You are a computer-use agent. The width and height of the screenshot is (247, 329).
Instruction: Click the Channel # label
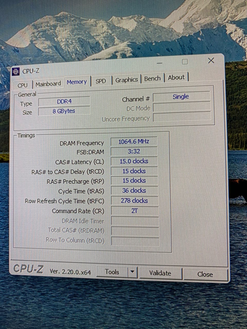point(136,99)
